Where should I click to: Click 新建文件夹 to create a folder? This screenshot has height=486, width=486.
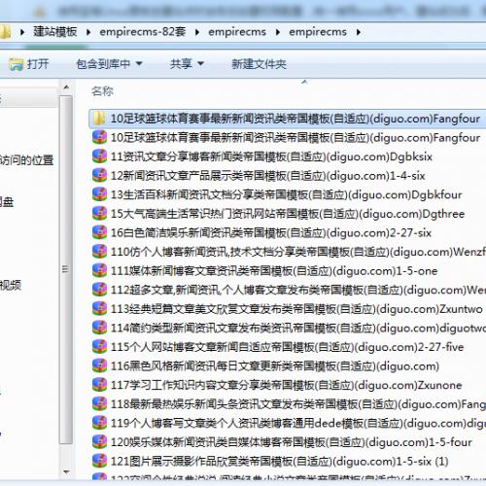coord(259,64)
